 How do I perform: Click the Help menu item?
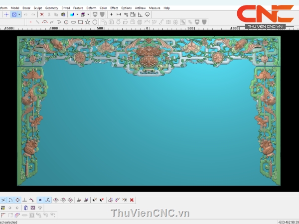pyautogui.click(x=166, y=8)
